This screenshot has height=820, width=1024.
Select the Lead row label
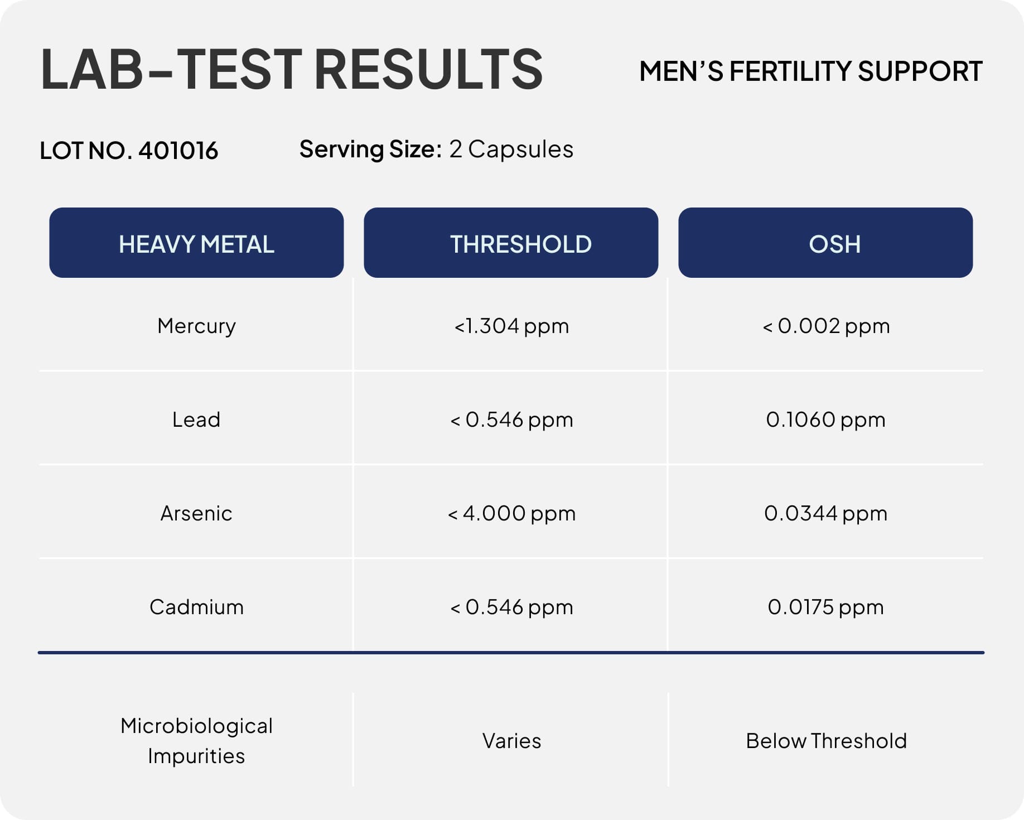tap(196, 419)
